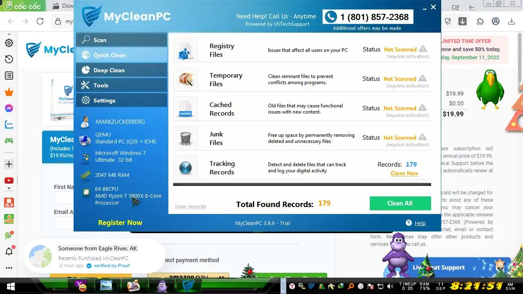The image size is (523, 294).
Task: Open browser history from the sidebar
Action: 9,59
